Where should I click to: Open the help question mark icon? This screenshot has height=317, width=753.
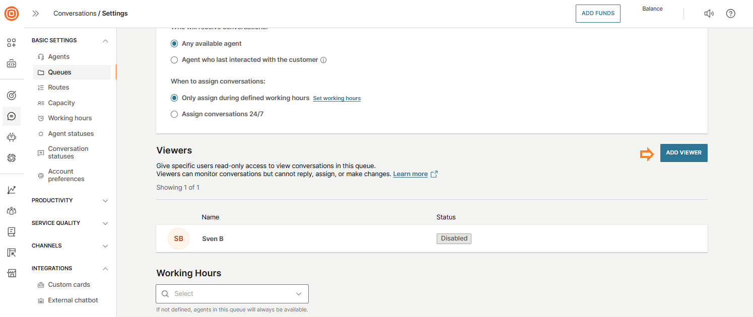(731, 14)
